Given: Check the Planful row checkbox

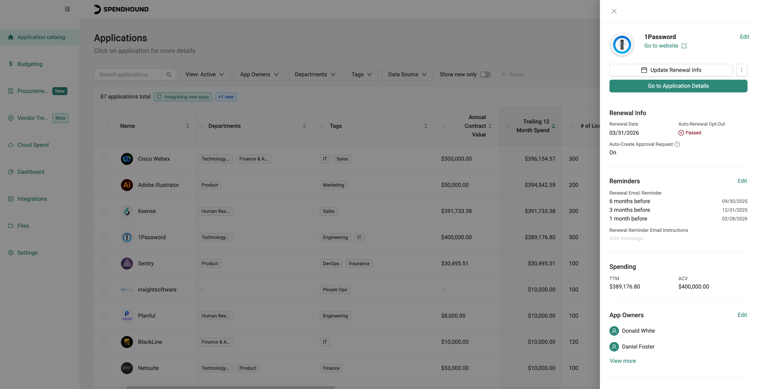Looking at the screenshot, I should 104,316.
